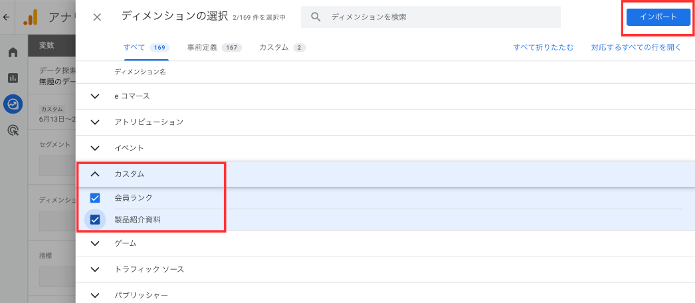
Task: Focus the ディメンションを検索 search field
Action: click(x=431, y=17)
